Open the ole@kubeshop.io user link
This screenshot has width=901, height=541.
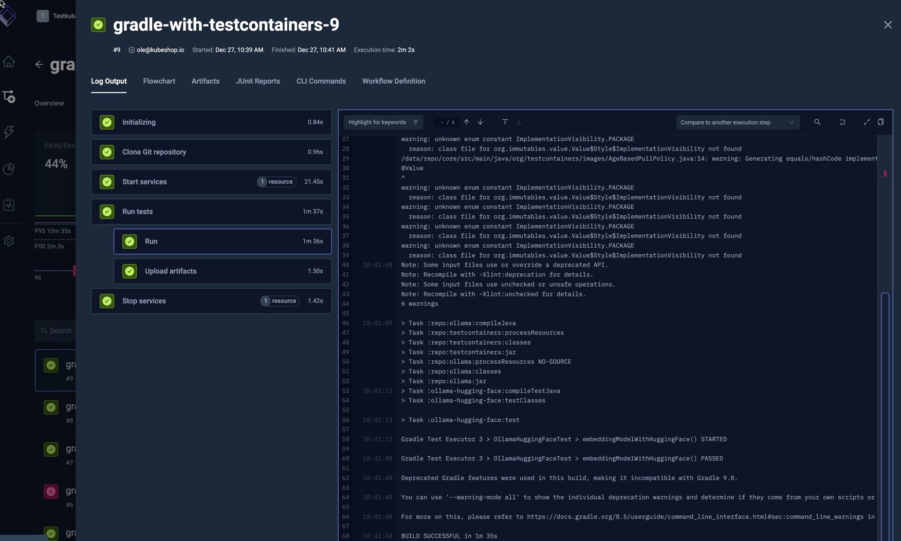pyautogui.click(x=160, y=50)
